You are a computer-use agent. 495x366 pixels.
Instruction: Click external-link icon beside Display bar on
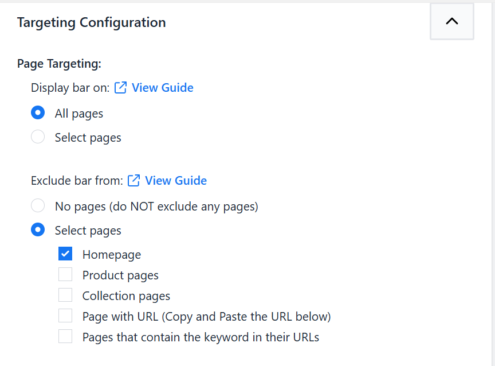pyautogui.click(x=120, y=88)
